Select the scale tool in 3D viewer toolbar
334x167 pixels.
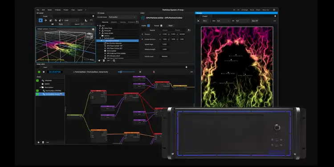click(51, 20)
